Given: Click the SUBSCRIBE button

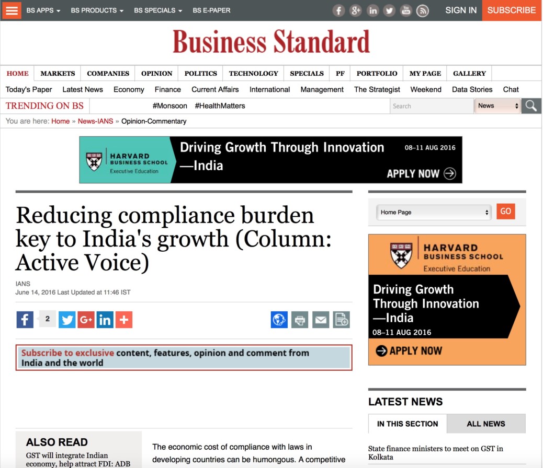Looking at the screenshot, I should pos(512,10).
